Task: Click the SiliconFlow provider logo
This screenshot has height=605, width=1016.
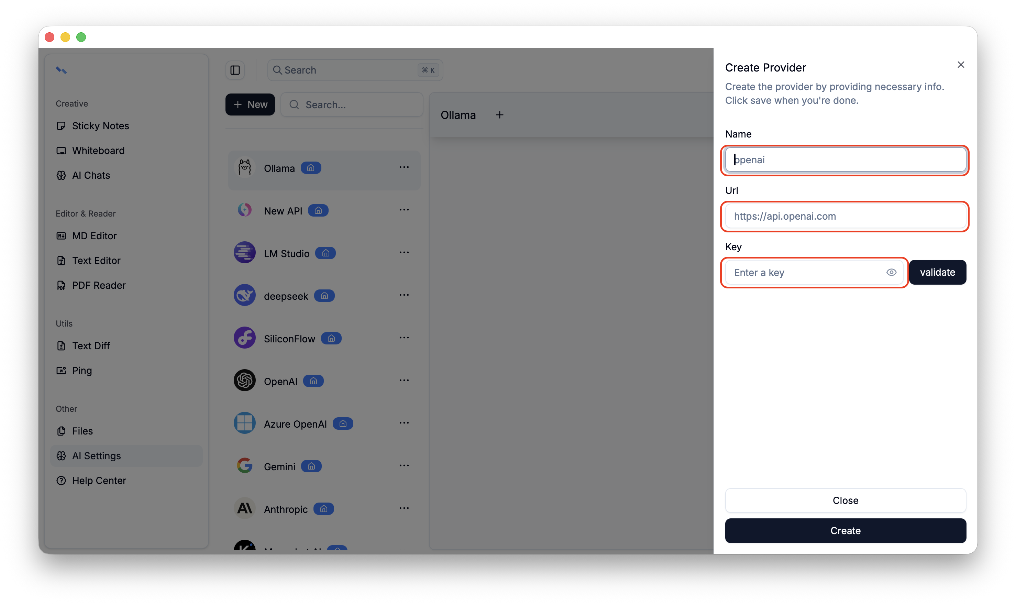Action: [x=244, y=338]
